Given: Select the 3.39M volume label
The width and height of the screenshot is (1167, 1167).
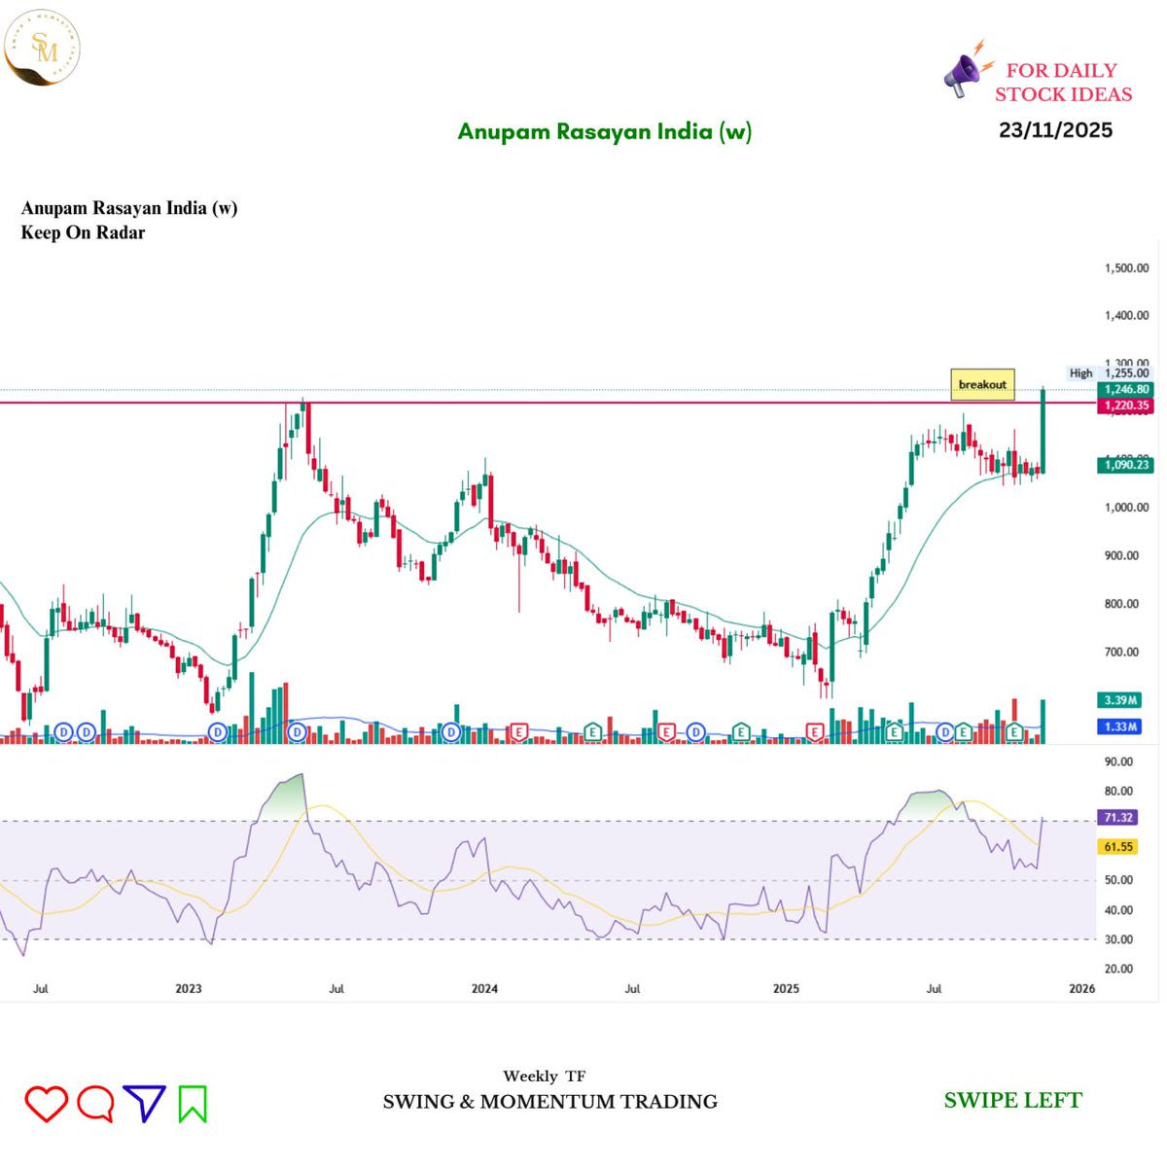Looking at the screenshot, I should coord(1120,700).
